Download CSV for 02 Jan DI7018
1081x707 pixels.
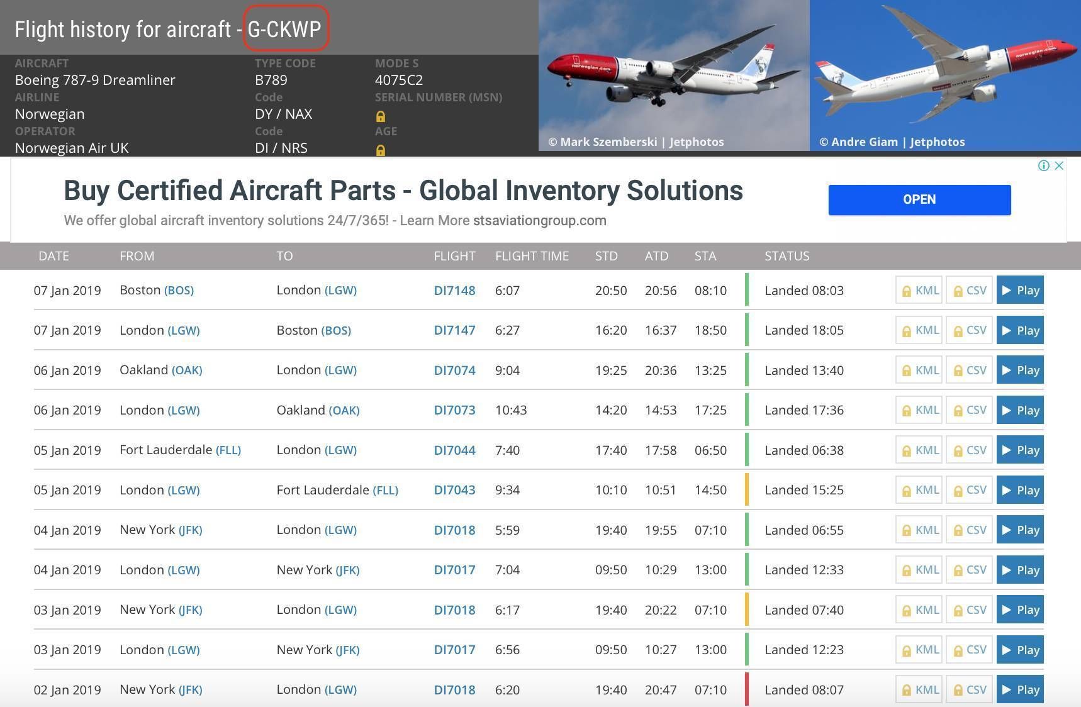pyautogui.click(x=969, y=689)
